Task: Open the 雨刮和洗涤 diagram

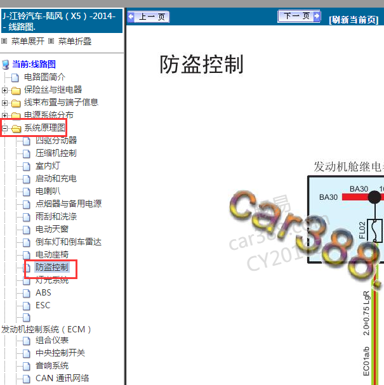Action: click(56, 216)
